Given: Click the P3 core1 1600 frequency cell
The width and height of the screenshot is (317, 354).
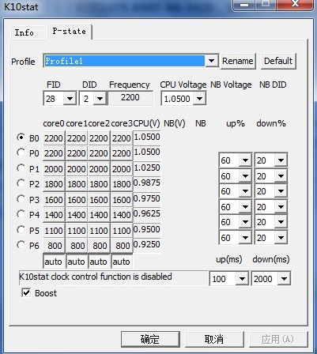Looking at the screenshot, I should coord(77,200).
